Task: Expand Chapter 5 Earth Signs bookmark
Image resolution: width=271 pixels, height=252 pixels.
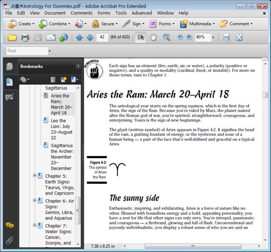Action: click(35, 175)
